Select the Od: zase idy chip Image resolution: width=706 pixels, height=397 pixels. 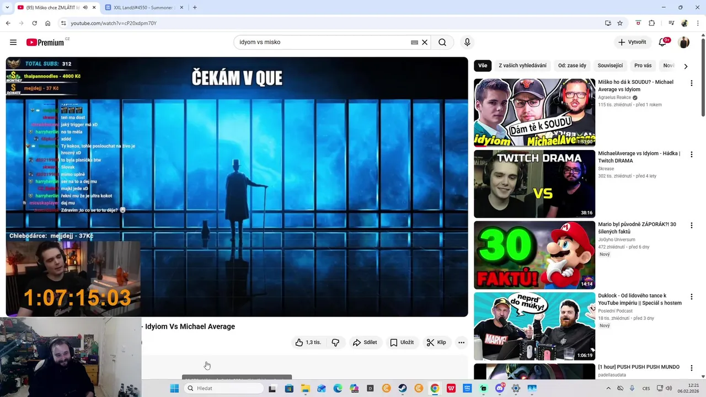572,66
